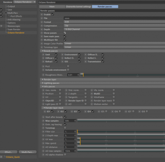Click the File path input field
Image resolution: width=165 pixels, height=162 pixels.
114,18
